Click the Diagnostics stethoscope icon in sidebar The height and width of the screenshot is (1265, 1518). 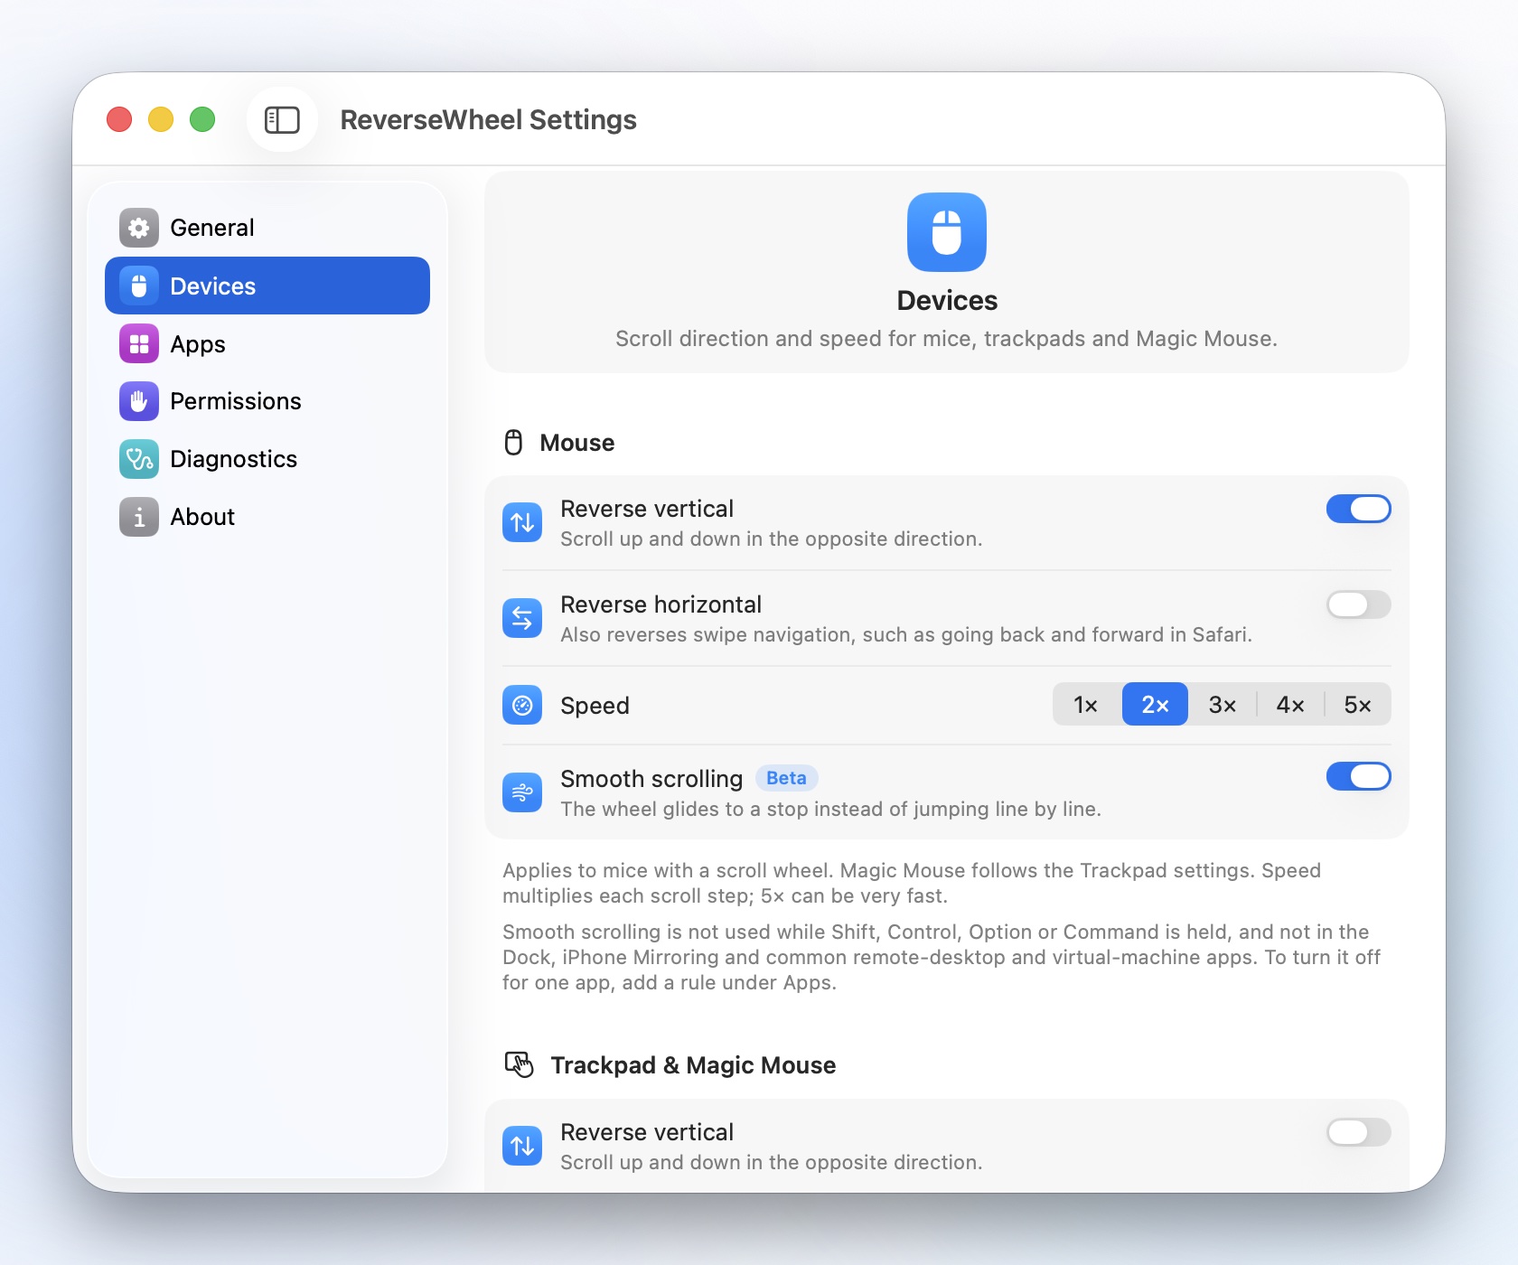click(139, 459)
